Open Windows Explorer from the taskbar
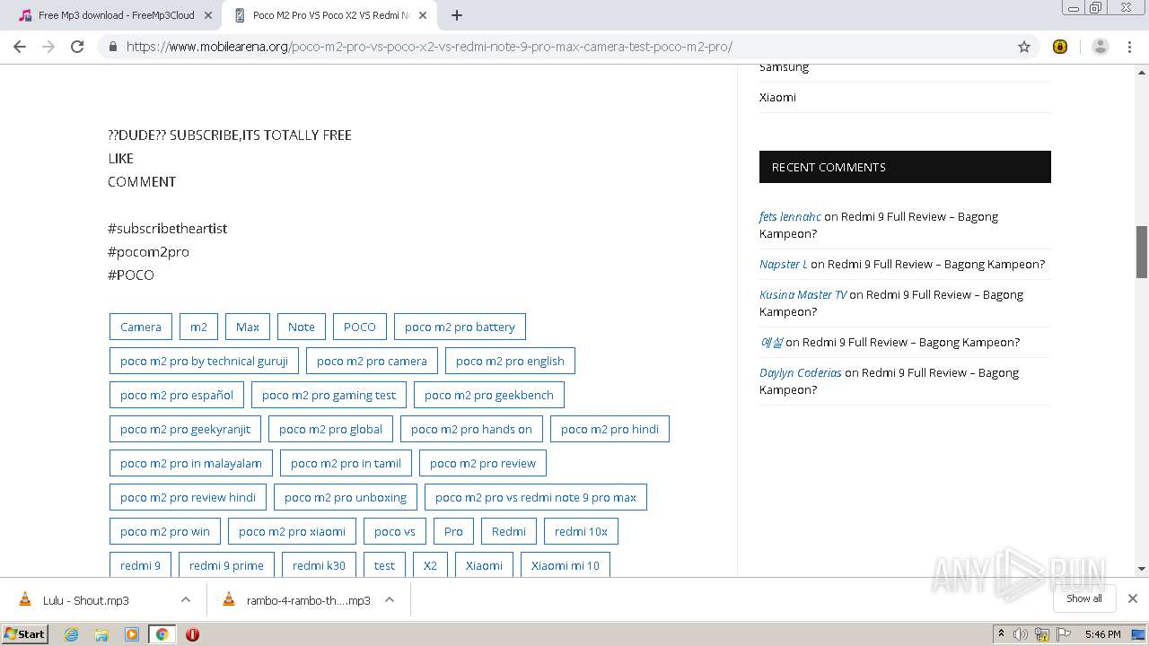The height and width of the screenshot is (646, 1149). coord(101,633)
